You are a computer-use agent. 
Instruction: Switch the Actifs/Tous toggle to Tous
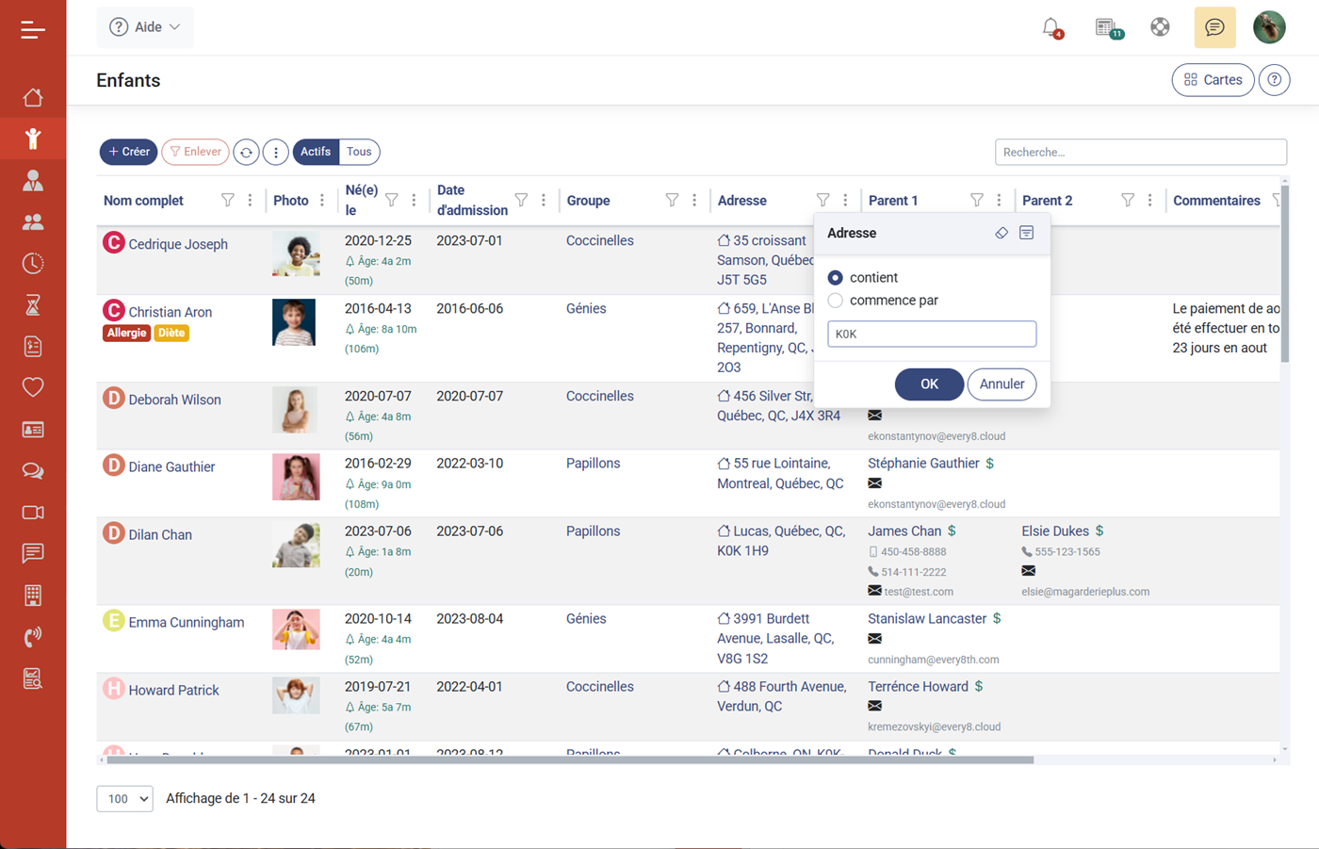pyautogui.click(x=358, y=152)
